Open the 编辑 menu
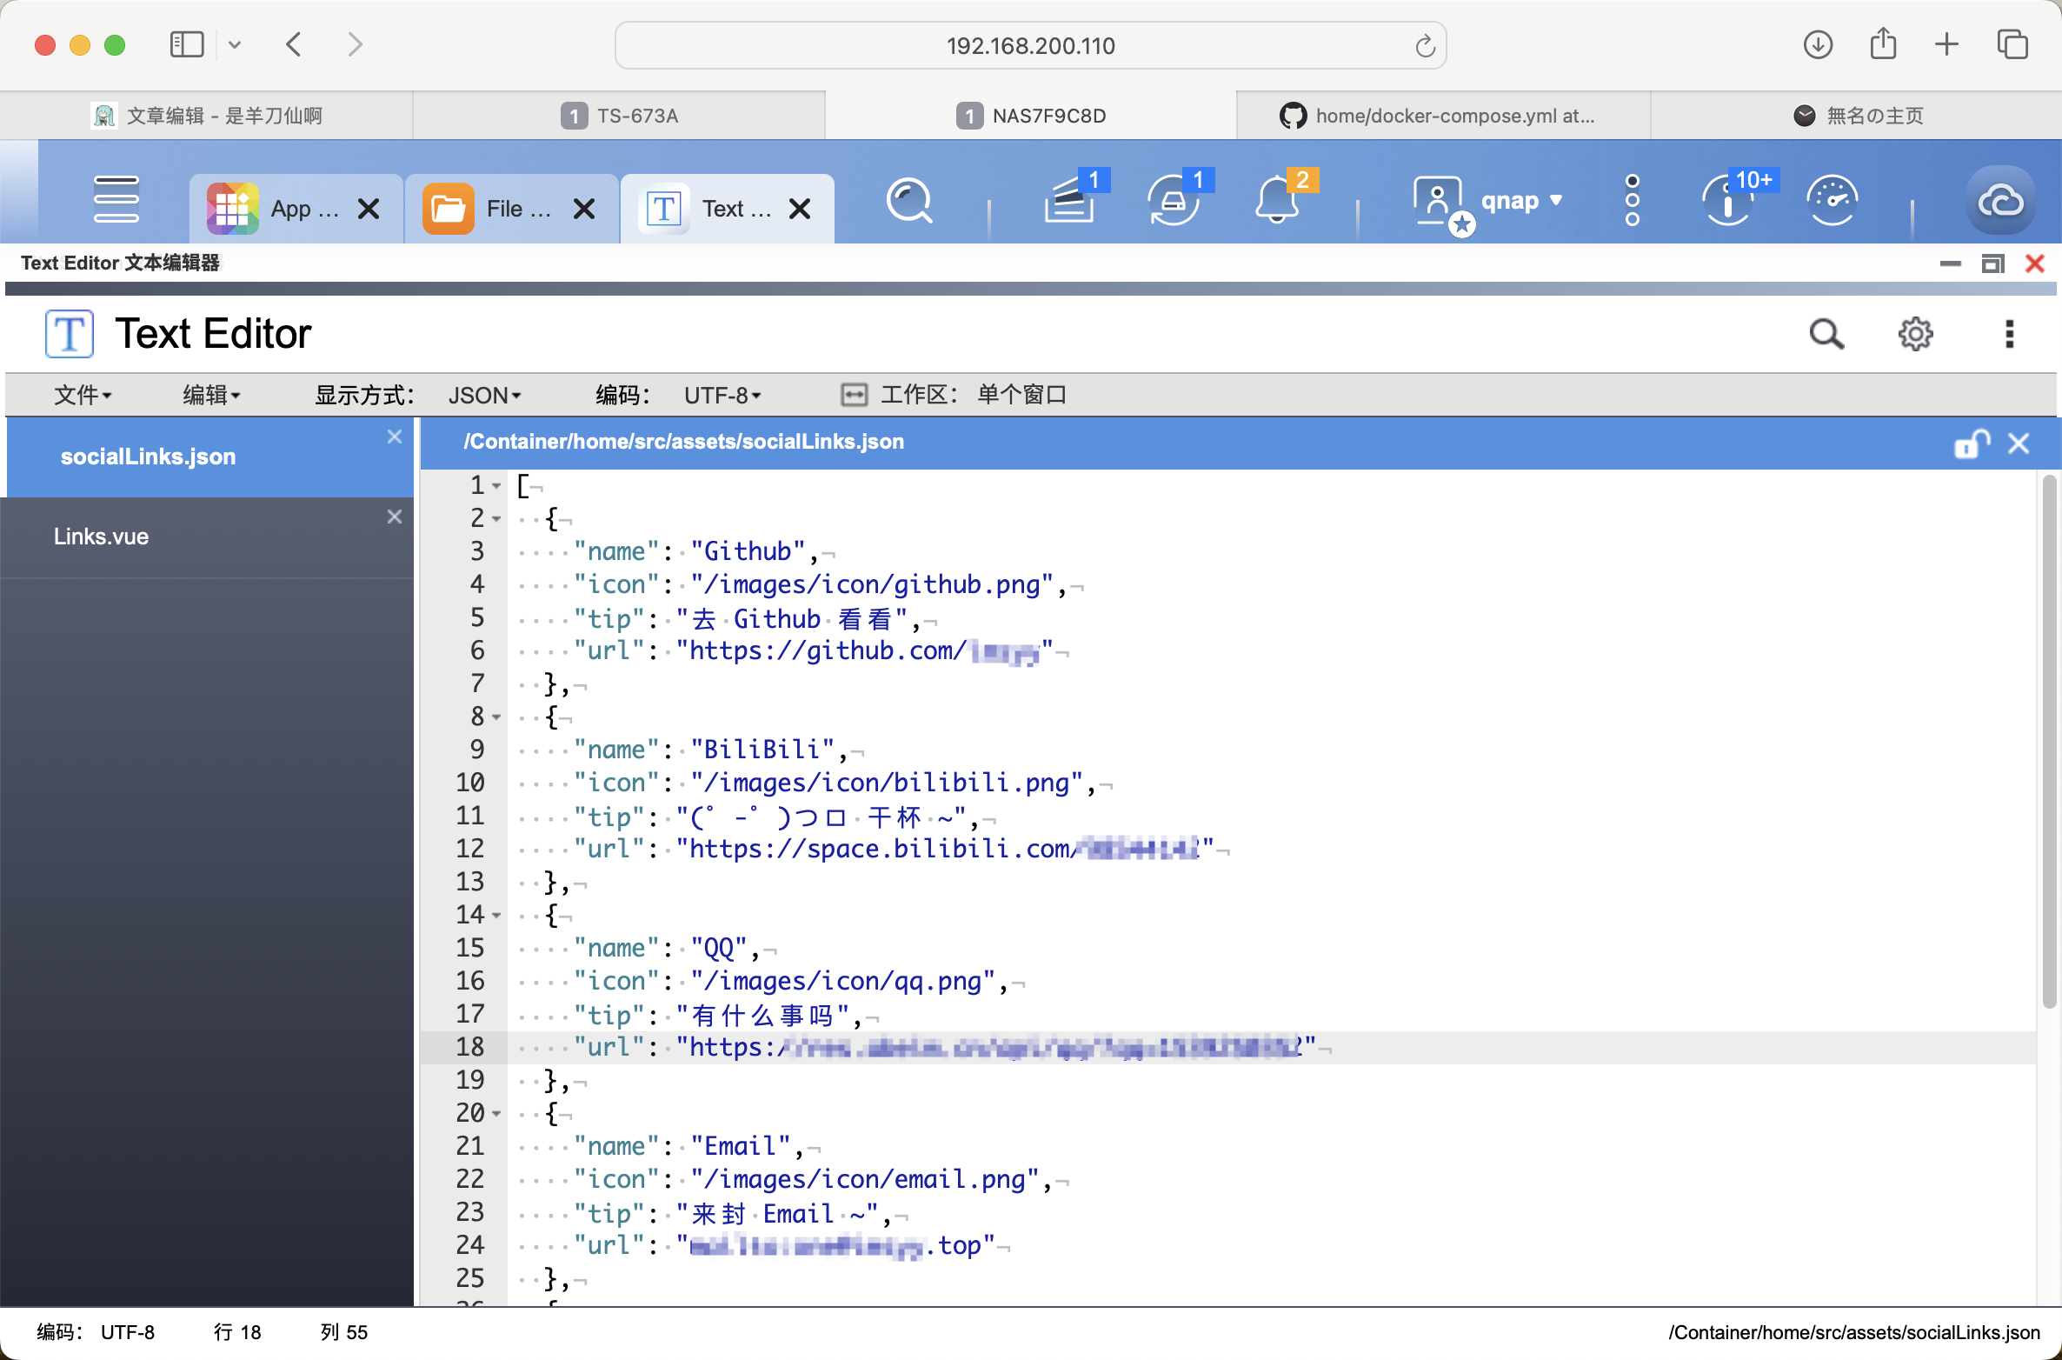This screenshot has width=2062, height=1360. (211, 395)
